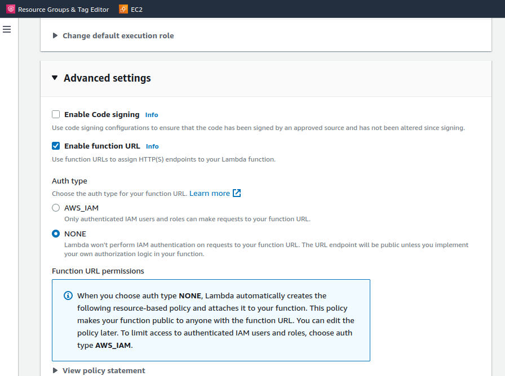Open the Resource Groups & Tag Editor navbar shortcut

[x=57, y=9]
